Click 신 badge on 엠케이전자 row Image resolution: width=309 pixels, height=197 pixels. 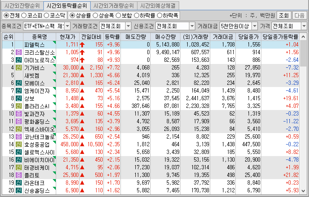coord(19,90)
